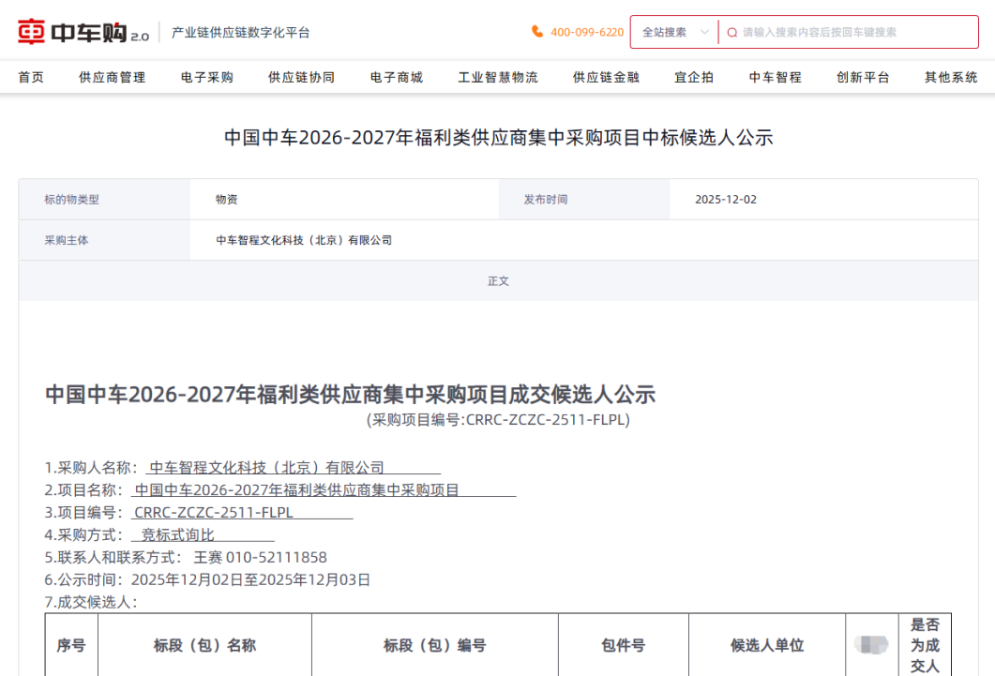The height and width of the screenshot is (676, 995).
Task: Go to 首页 menu item
Action: [31, 78]
